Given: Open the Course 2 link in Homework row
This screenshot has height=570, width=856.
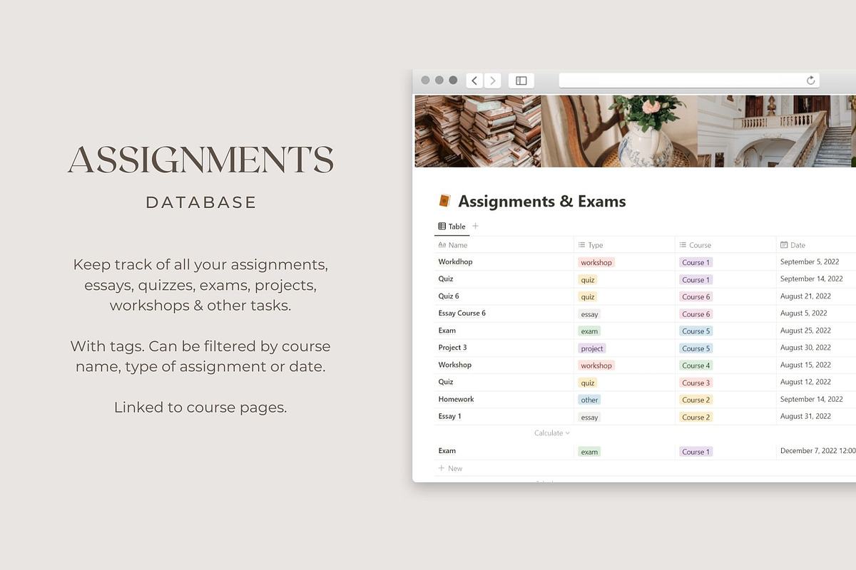Looking at the screenshot, I should [x=696, y=400].
